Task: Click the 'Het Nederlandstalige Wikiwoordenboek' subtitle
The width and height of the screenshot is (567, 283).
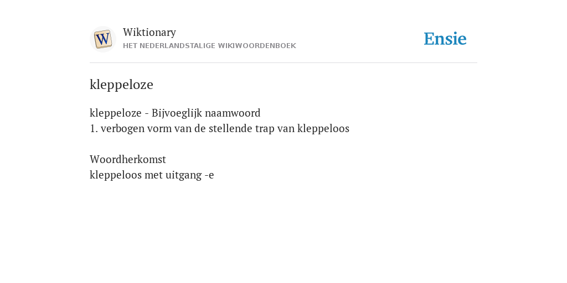Action: pos(209,46)
